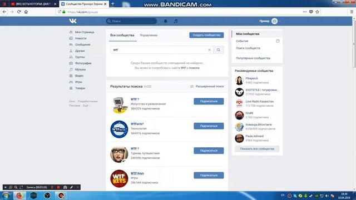Screen dimensions: 356x200
Task: Open Товары in the left menu
Action: 80,88
